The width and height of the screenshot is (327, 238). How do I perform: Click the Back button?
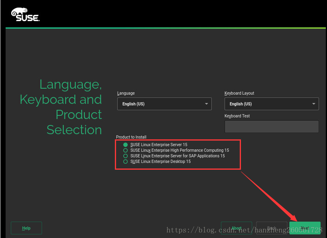[271, 228]
